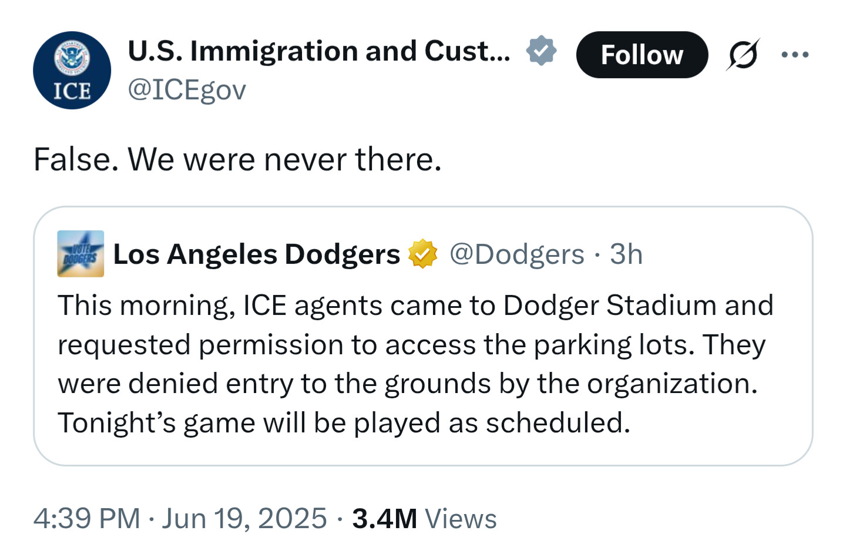Click the gold verified badge beside Los Angeles Dodgers
The height and width of the screenshot is (554, 846).
[x=423, y=254]
